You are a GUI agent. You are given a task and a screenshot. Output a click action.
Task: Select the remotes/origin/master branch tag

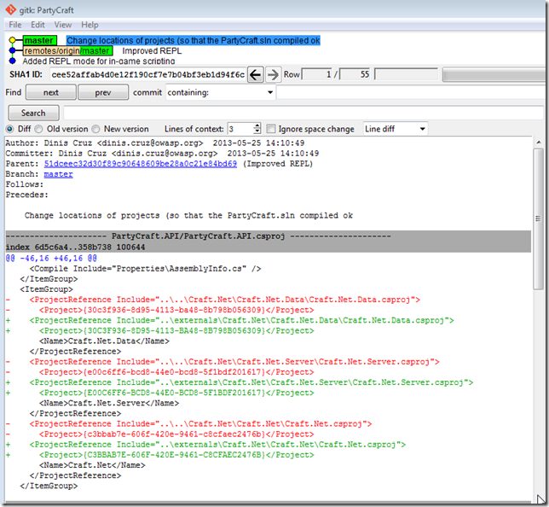coord(66,50)
